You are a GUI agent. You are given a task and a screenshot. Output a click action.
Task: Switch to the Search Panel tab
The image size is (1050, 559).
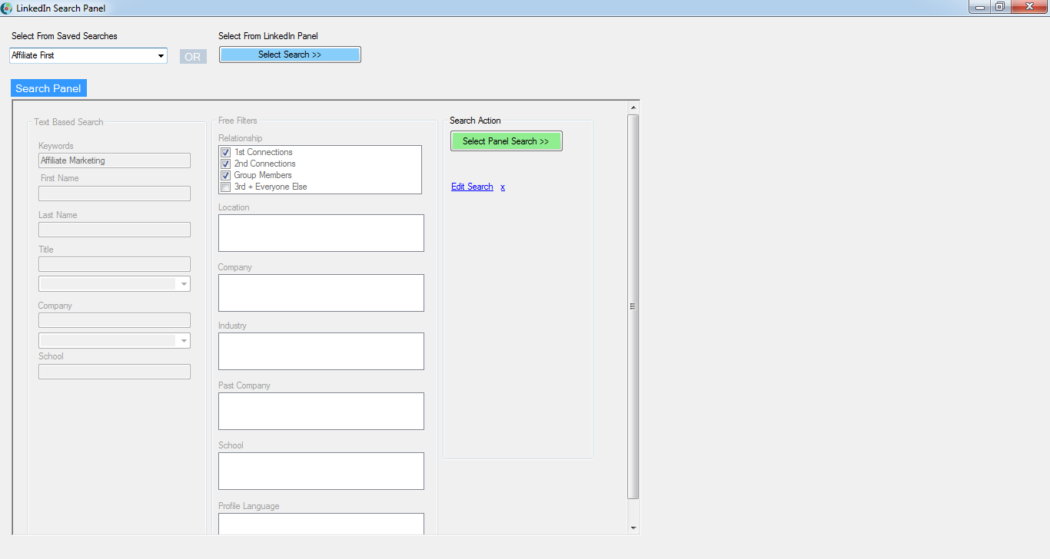[x=48, y=88]
